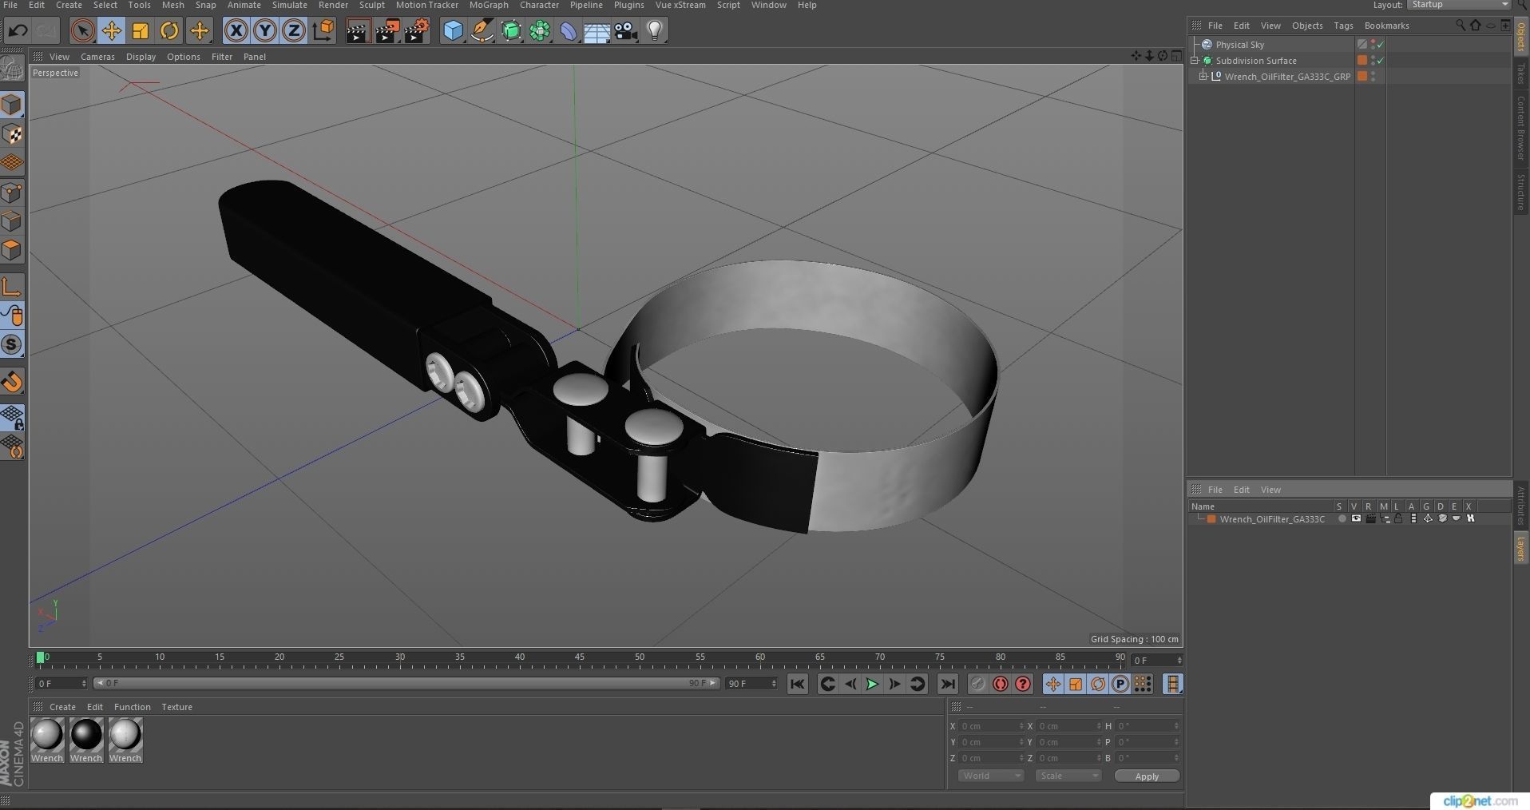1530x810 pixels.
Task: Click the first Wrench material thumbnail
Action: (x=47, y=735)
